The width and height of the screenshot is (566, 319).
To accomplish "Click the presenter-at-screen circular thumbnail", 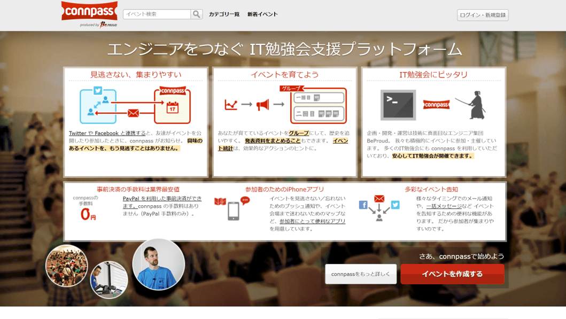I will 109,279.
